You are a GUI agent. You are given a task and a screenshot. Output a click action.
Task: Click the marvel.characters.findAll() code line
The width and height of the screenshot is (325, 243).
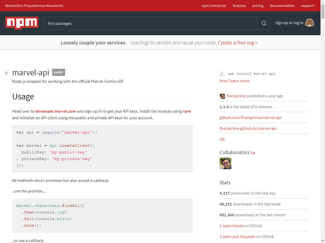[50, 205]
